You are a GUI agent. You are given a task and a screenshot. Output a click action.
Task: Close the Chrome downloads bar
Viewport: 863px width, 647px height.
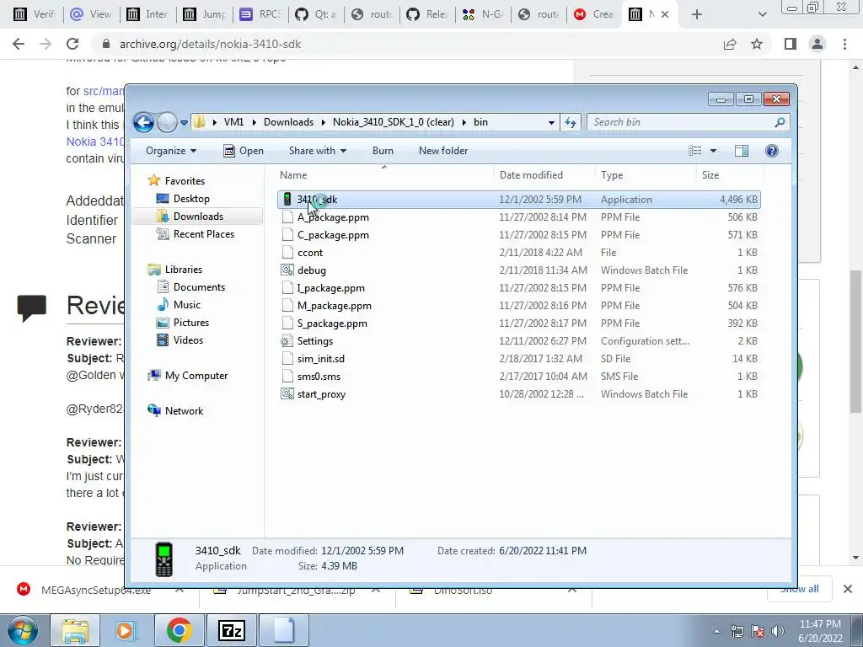point(848,589)
